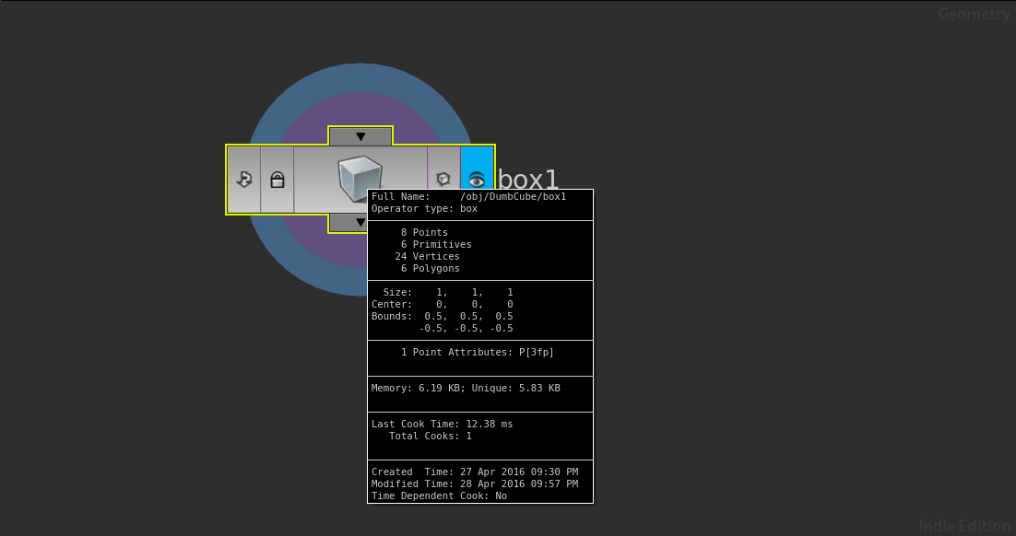Click the input connector arrow above box1
1016x536 pixels.
360,136
